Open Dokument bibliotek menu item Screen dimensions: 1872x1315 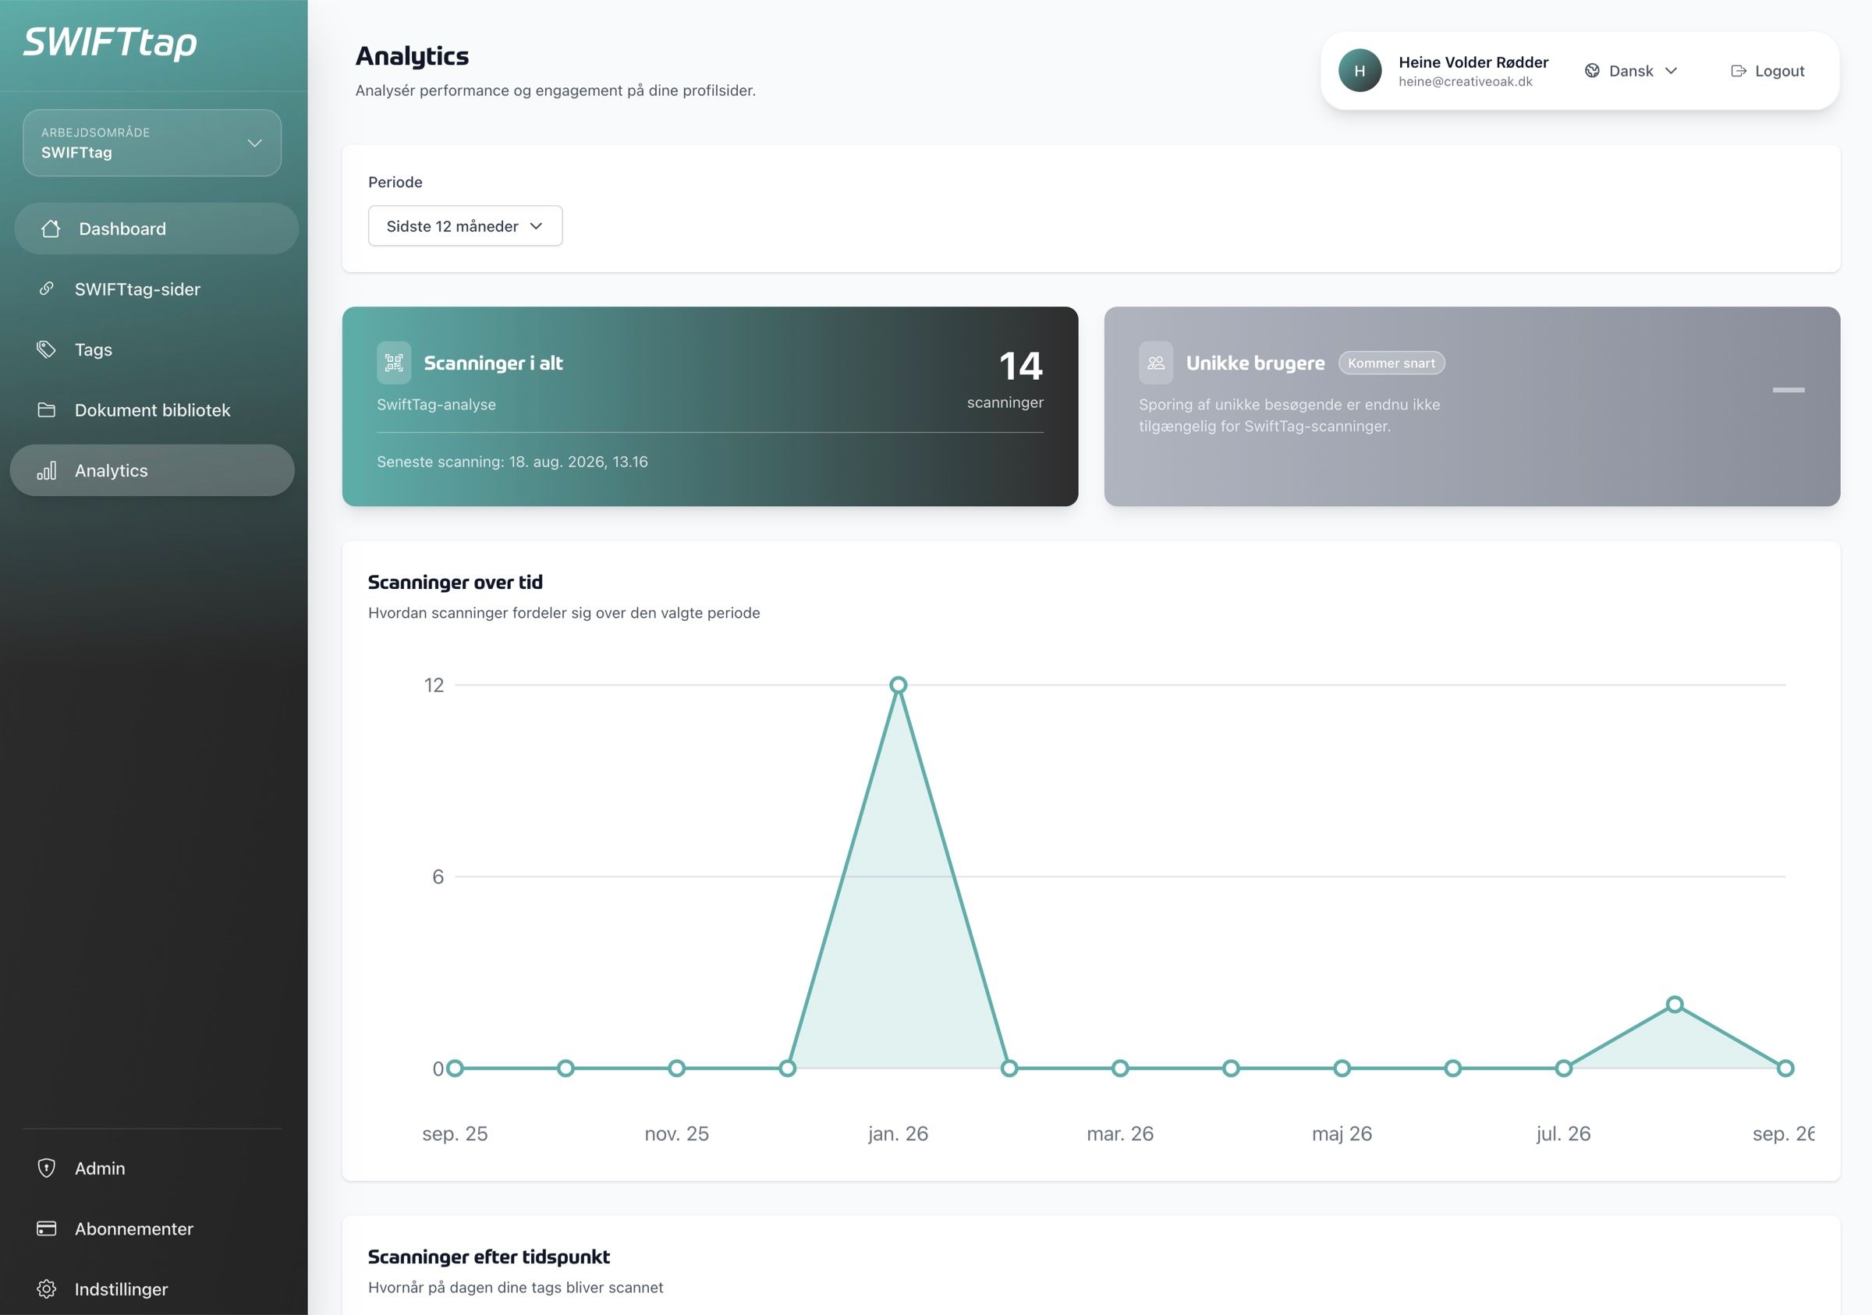tap(152, 409)
